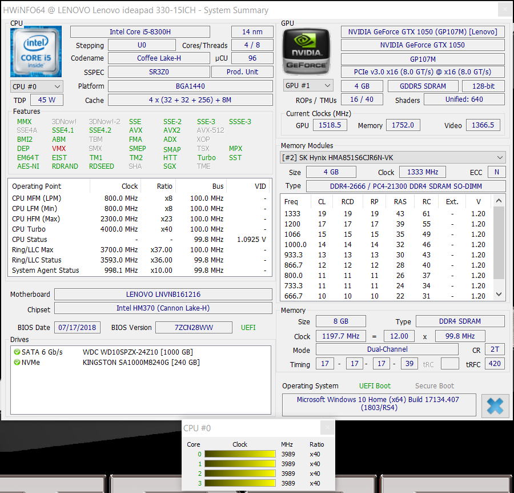Click the Intel HM370 (Cannon Lake-H) chipset field
Viewport: 514px width, 493px height.
163,308
